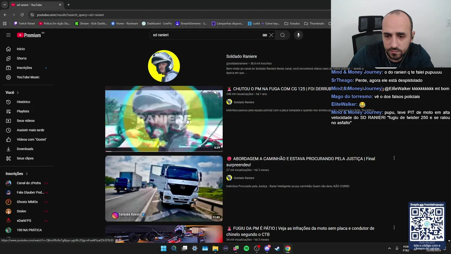This screenshot has height=254, width=451.
Task: Open 'CHUTOU O PM NA FUGA' video title
Action: [x=278, y=89]
